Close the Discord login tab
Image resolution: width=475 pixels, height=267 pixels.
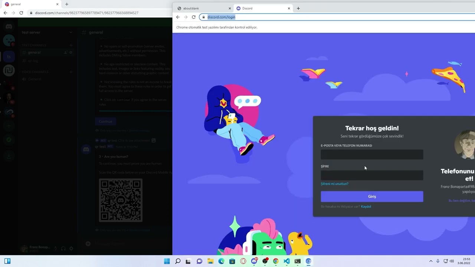[289, 8]
